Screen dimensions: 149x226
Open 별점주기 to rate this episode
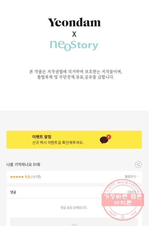pos(130,177)
